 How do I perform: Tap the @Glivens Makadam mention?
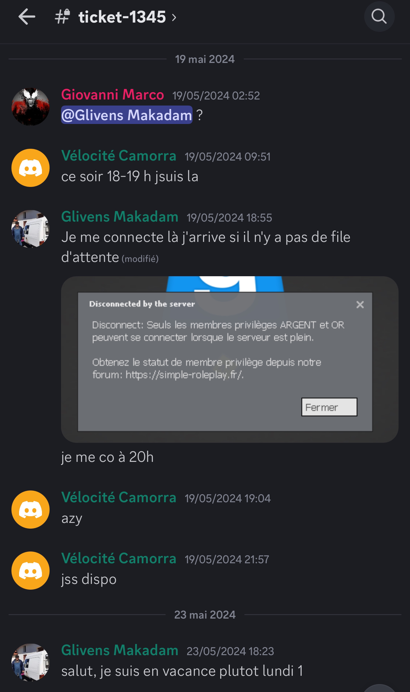pos(126,115)
